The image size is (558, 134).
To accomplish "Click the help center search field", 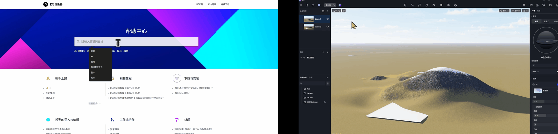I will (x=136, y=42).
